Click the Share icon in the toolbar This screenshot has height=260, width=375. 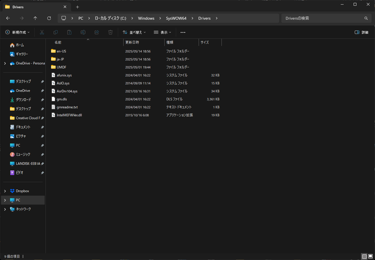(97, 32)
